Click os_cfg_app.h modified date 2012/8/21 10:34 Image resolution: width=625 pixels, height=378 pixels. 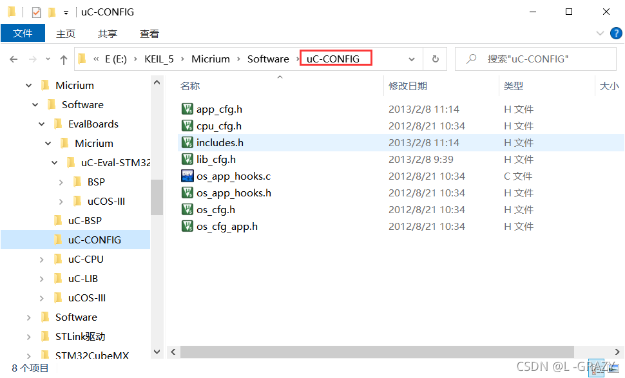427,226
